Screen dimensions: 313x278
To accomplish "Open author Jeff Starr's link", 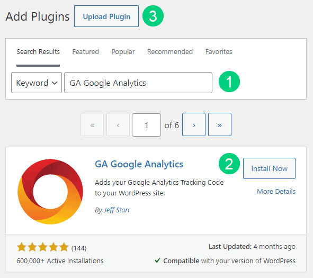I will [x=117, y=210].
